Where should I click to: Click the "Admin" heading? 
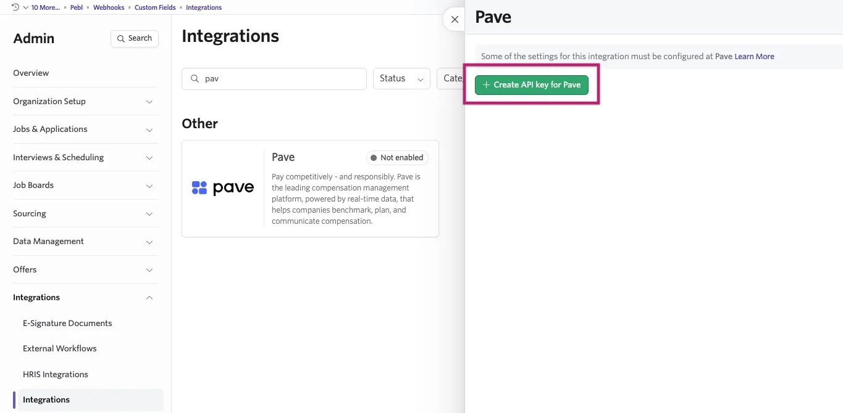click(x=34, y=38)
